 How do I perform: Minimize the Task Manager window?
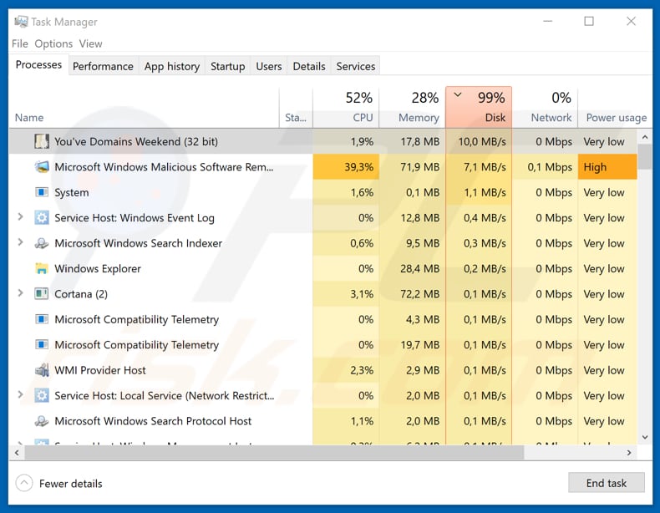point(547,21)
